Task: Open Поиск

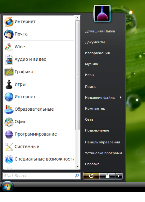Action: (90, 87)
